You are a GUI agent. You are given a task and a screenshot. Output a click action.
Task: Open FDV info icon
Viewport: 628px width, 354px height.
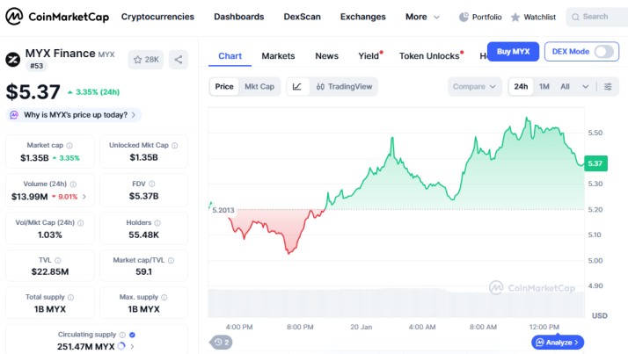click(152, 184)
